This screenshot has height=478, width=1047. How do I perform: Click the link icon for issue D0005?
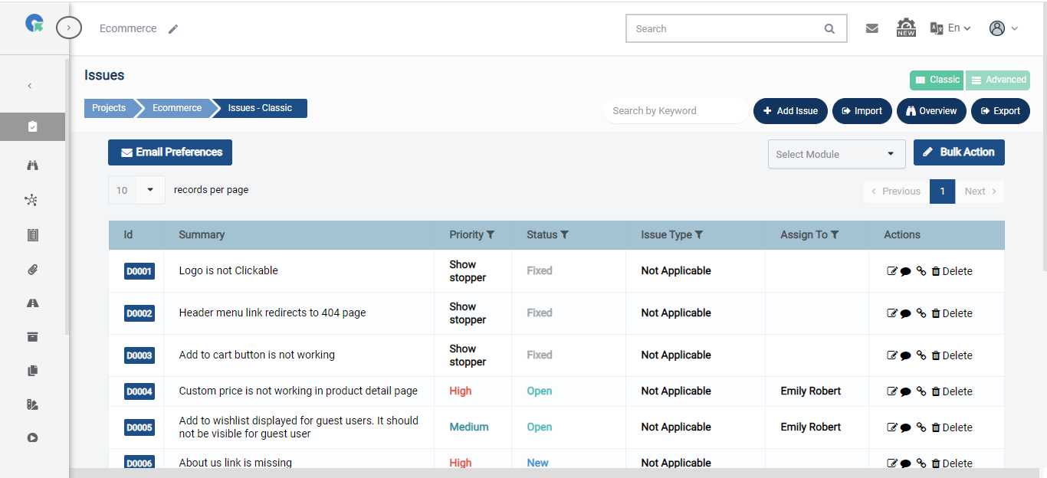tap(921, 427)
